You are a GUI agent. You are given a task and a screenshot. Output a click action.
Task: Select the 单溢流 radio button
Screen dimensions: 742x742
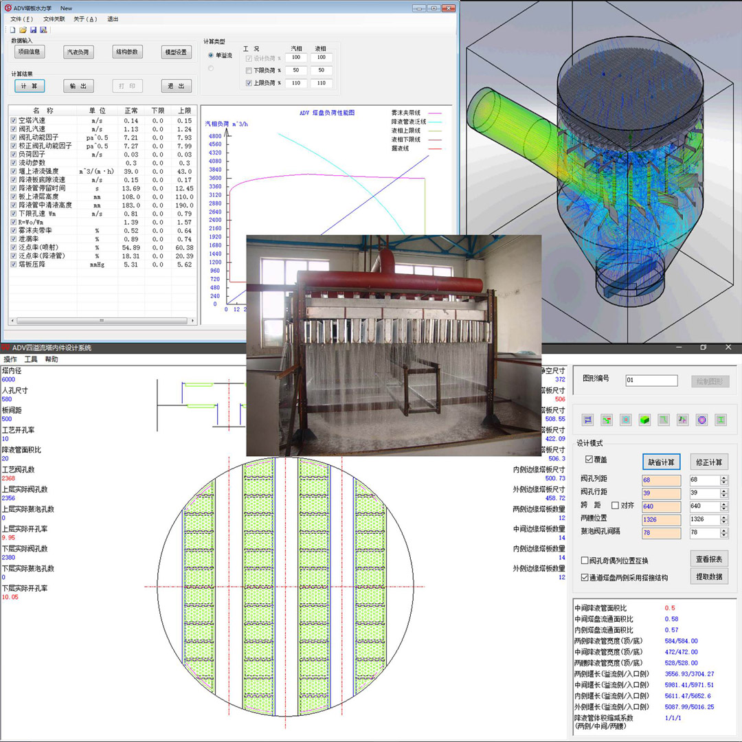[x=210, y=56]
